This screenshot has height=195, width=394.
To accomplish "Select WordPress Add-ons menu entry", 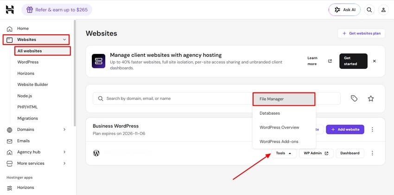I will [284, 142].
